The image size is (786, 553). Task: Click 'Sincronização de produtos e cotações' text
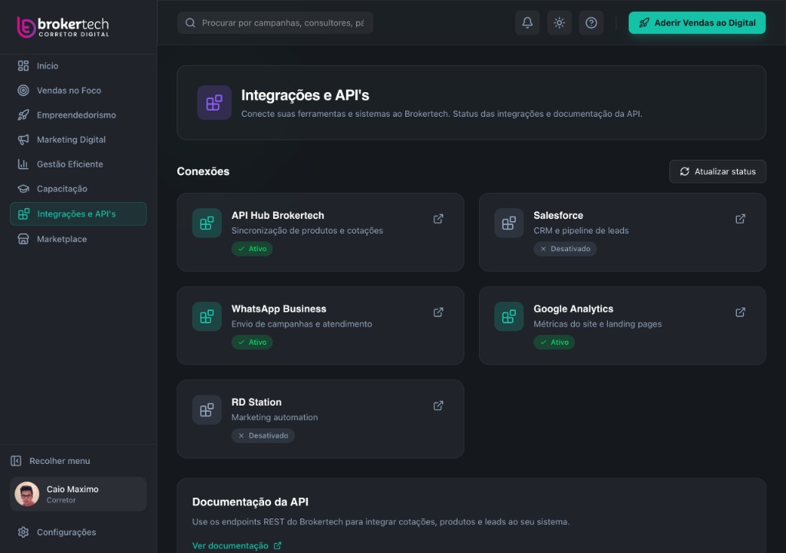(x=307, y=230)
